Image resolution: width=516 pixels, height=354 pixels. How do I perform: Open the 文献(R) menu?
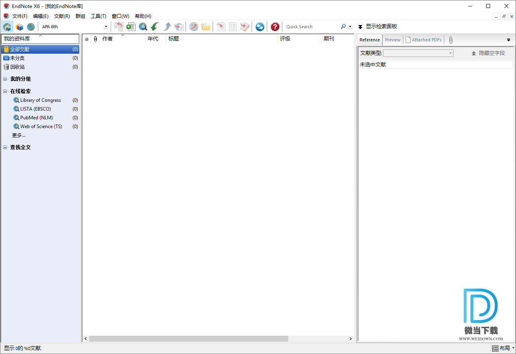coord(62,16)
